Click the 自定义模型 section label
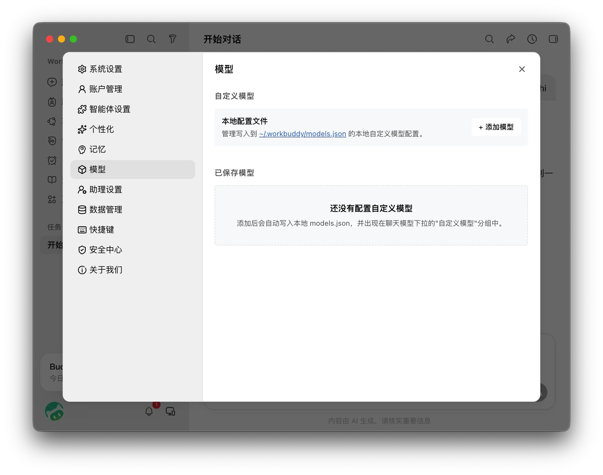 point(234,96)
